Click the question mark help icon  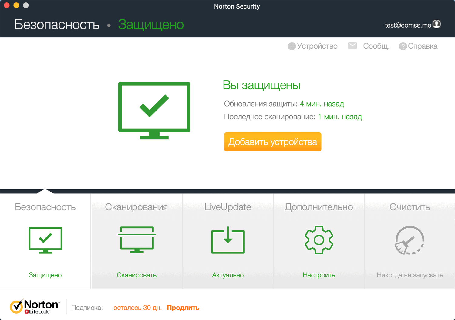click(403, 46)
